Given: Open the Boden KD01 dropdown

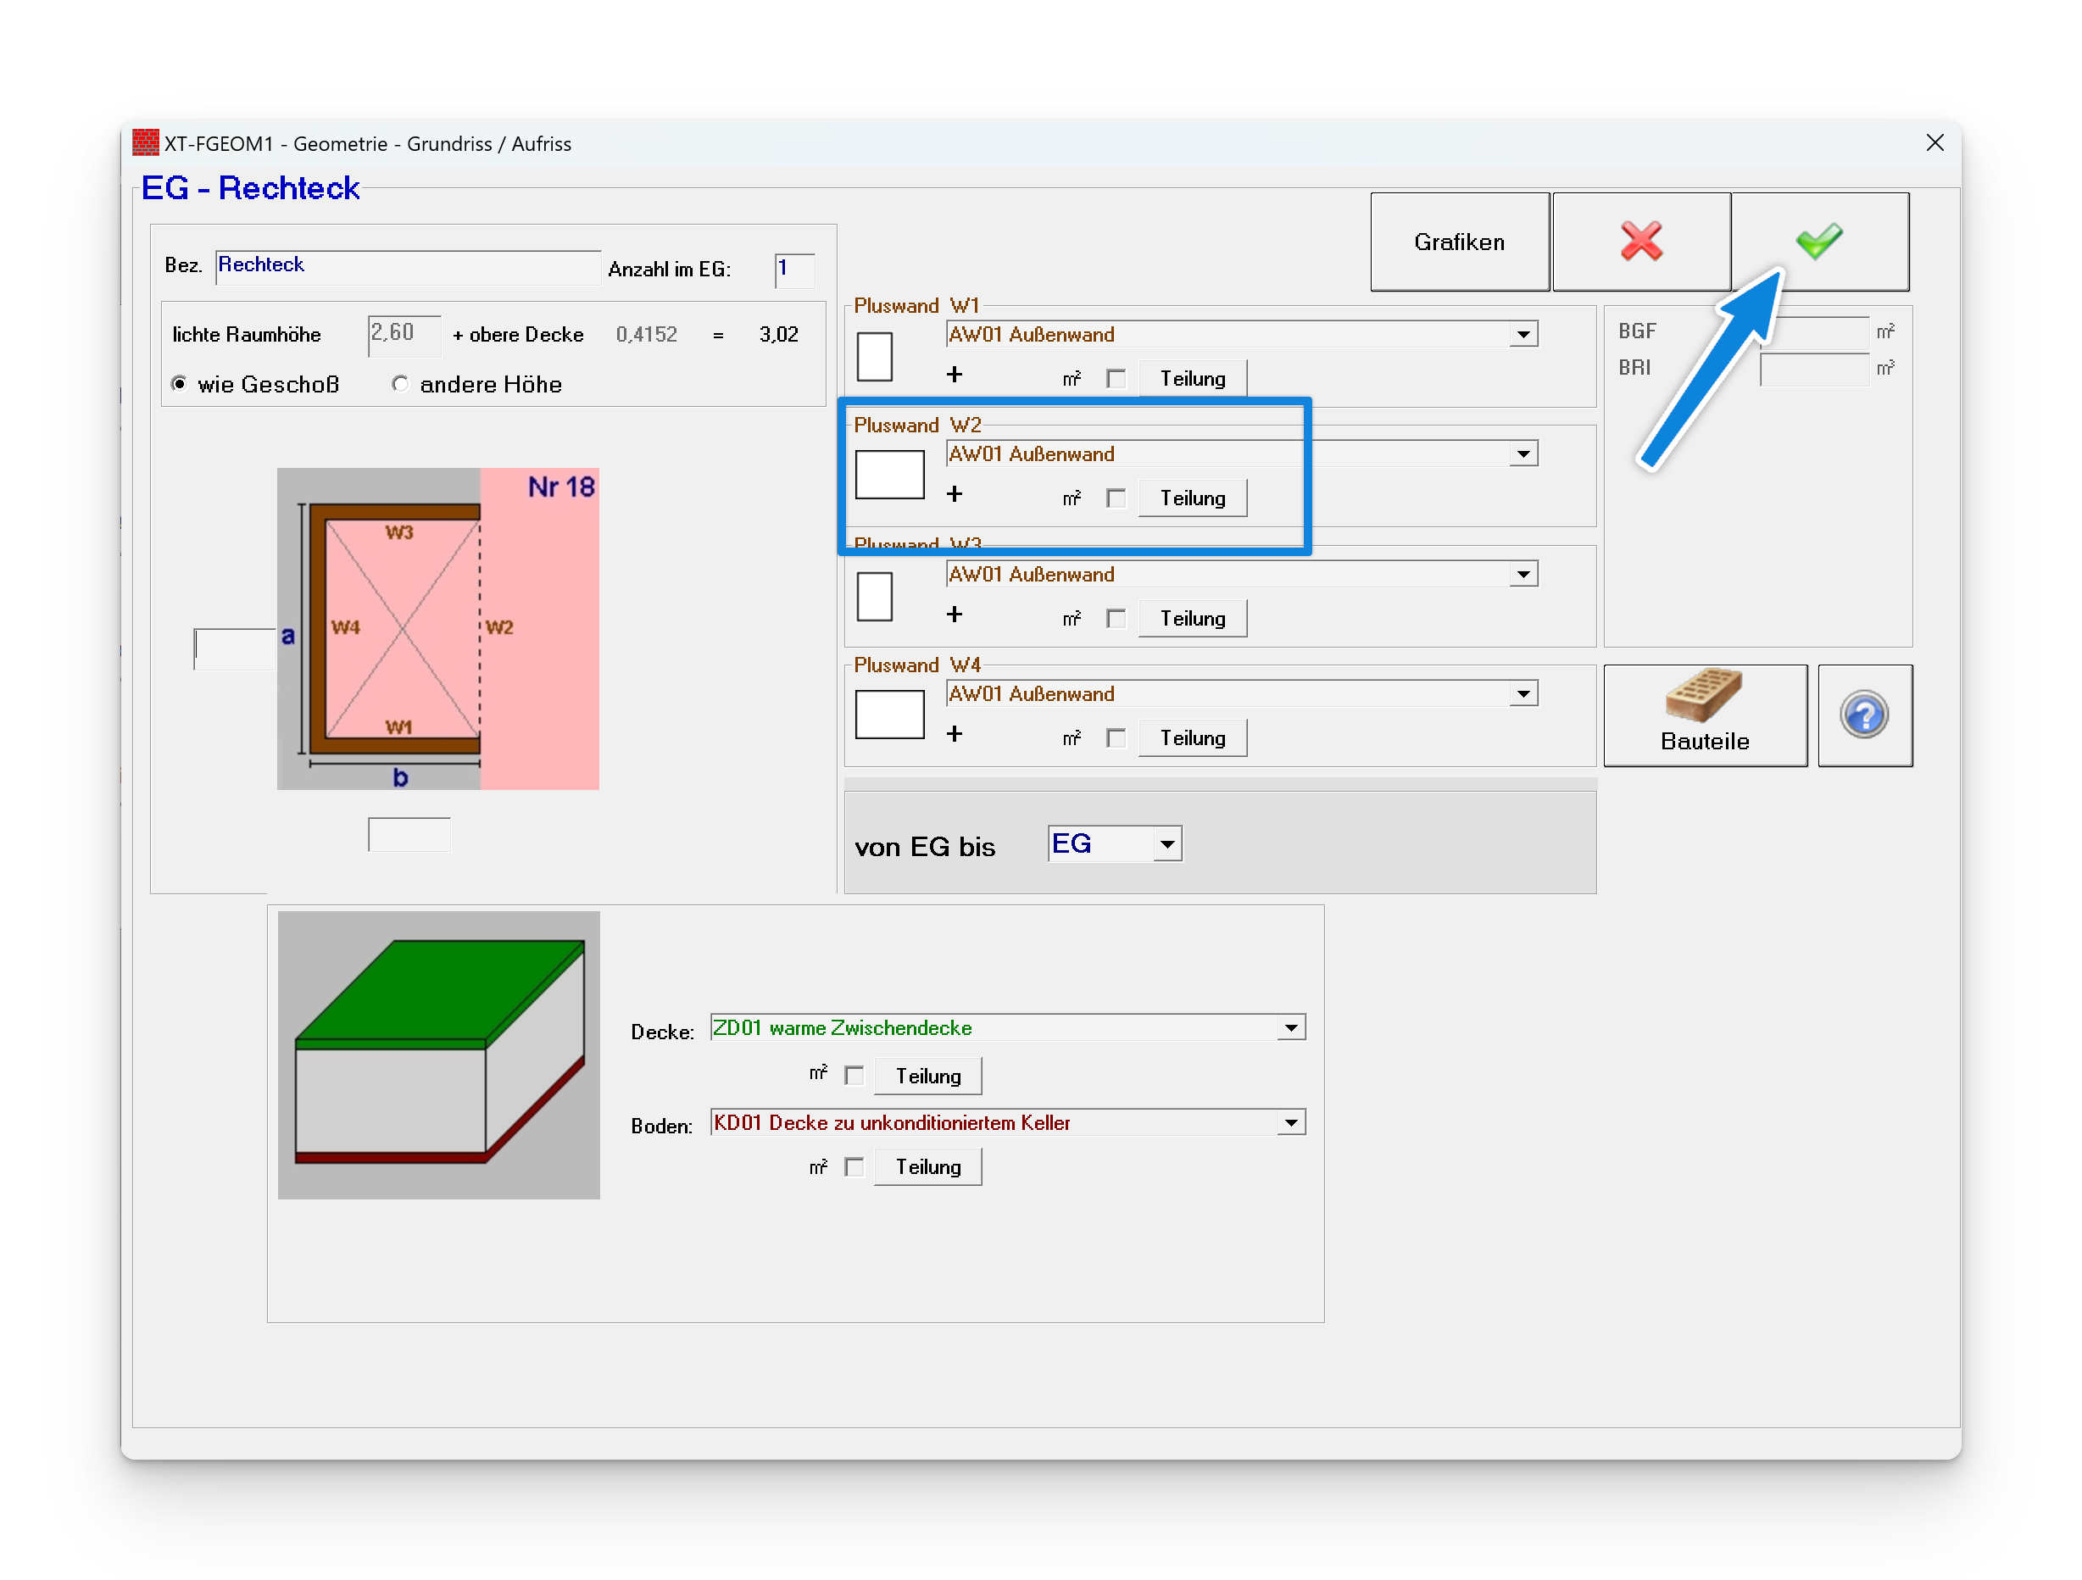Looking at the screenshot, I should [x=1290, y=1122].
